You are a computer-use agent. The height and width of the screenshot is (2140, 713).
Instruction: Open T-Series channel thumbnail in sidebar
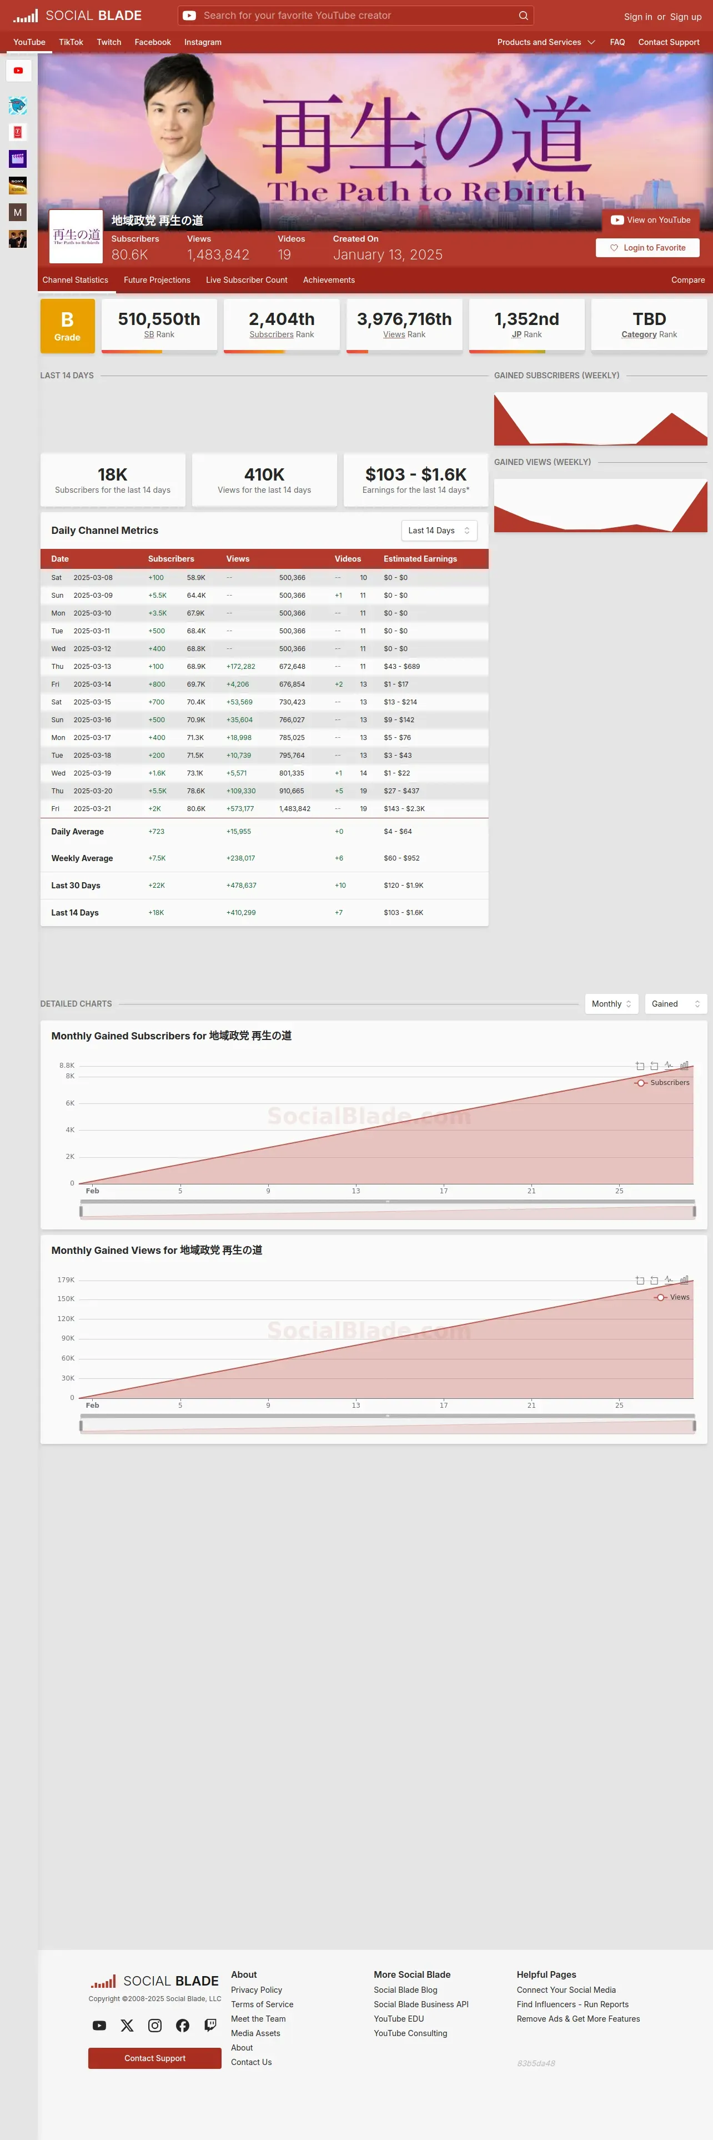(x=17, y=132)
